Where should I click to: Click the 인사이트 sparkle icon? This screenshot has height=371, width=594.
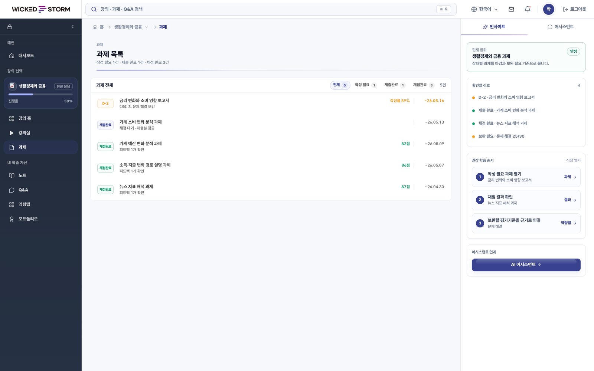(485, 27)
